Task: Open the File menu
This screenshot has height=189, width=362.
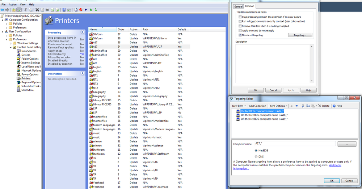Action: tap(4, 4)
